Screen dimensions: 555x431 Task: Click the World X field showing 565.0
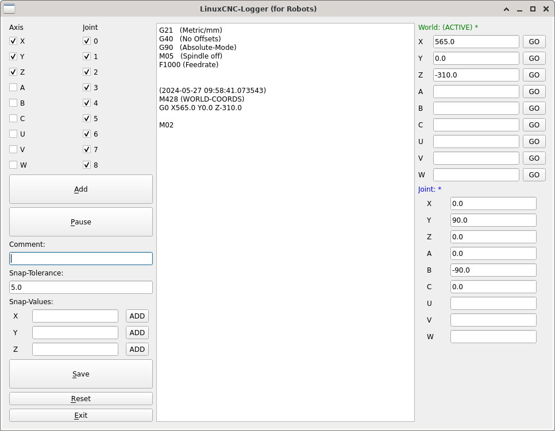476,42
